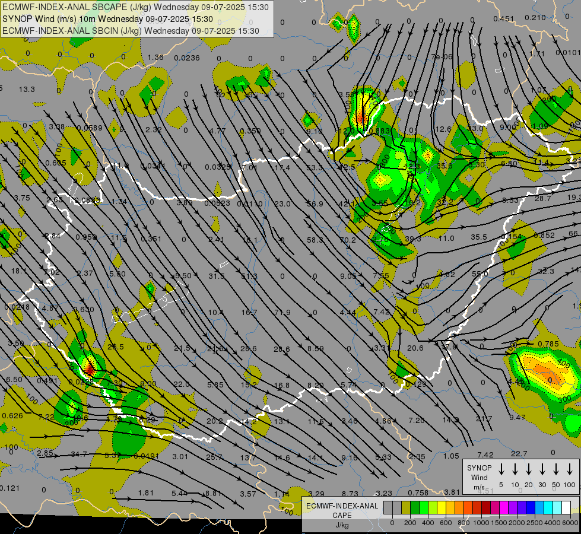Click the map value '51.3'
This screenshot has height=534, width=581.
pyautogui.click(x=249, y=276)
